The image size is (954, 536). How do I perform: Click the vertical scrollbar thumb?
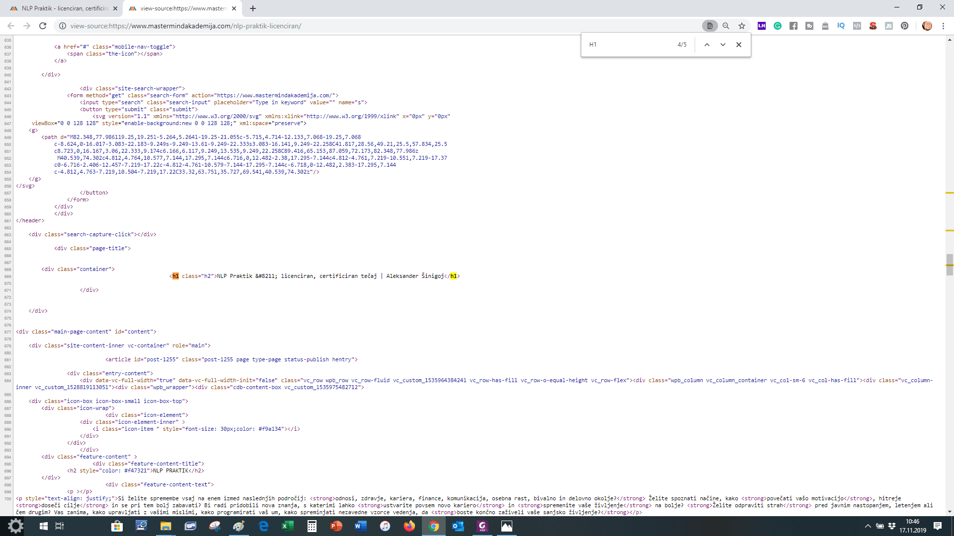[950, 264]
